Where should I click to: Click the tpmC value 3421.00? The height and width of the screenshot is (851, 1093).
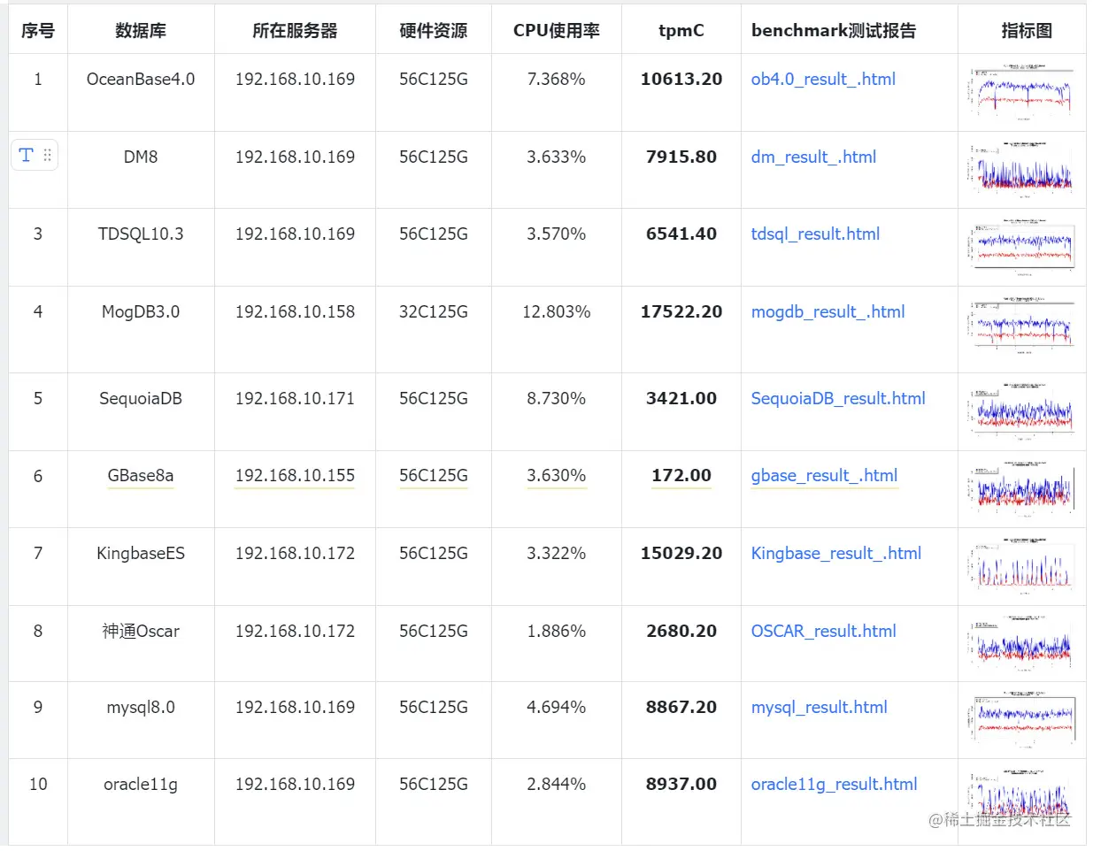click(681, 398)
